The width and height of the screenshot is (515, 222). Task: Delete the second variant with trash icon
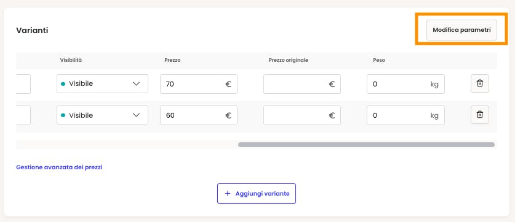(x=479, y=115)
